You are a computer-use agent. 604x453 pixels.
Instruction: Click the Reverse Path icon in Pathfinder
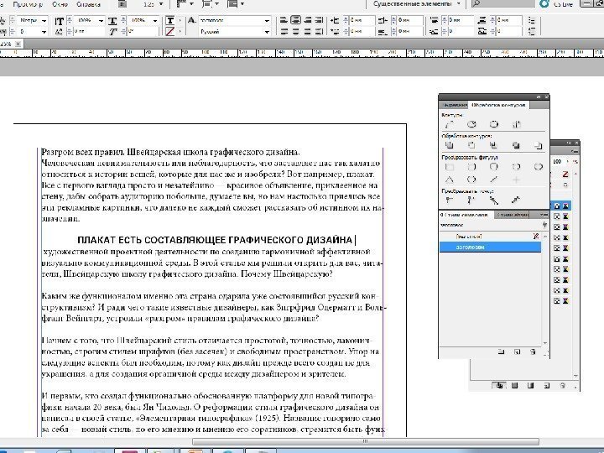tap(517, 123)
